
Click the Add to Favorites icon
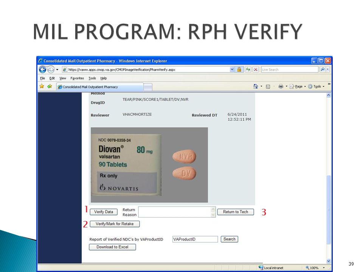tap(50, 86)
